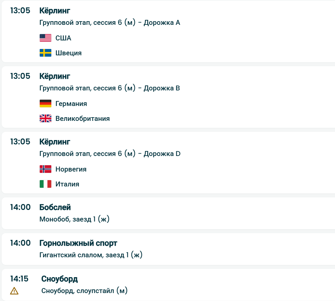Click the 14:15 start time
The width and height of the screenshot is (335, 301).
click(x=19, y=279)
